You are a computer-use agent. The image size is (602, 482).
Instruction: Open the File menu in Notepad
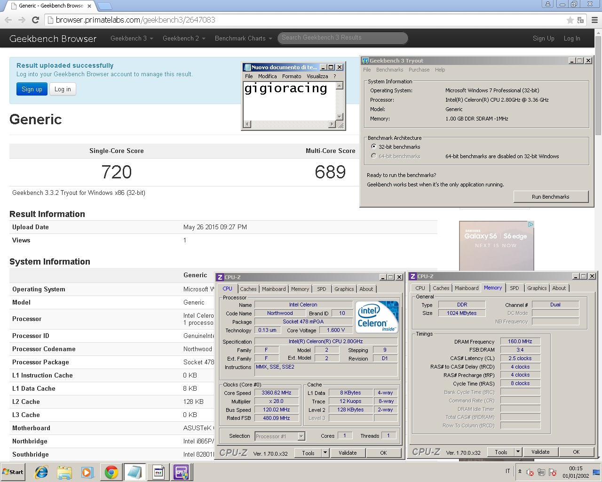tap(249, 76)
